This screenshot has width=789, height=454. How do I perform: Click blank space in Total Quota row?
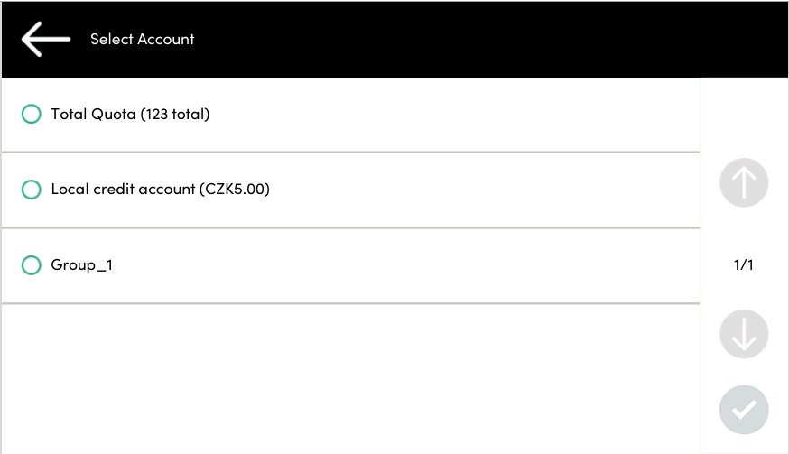pos(451,115)
